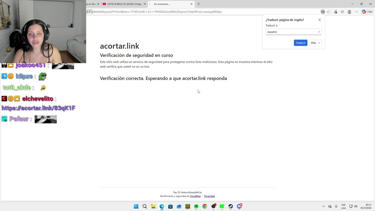The image size is (375, 211).
Task: Click the microphone tray icon
Action: coord(336,206)
